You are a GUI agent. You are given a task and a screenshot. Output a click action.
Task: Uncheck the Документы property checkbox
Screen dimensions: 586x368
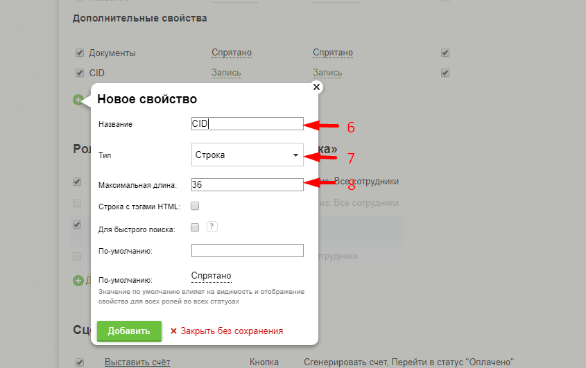tap(80, 53)
